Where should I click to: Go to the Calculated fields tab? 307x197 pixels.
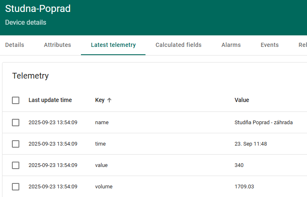178,45
